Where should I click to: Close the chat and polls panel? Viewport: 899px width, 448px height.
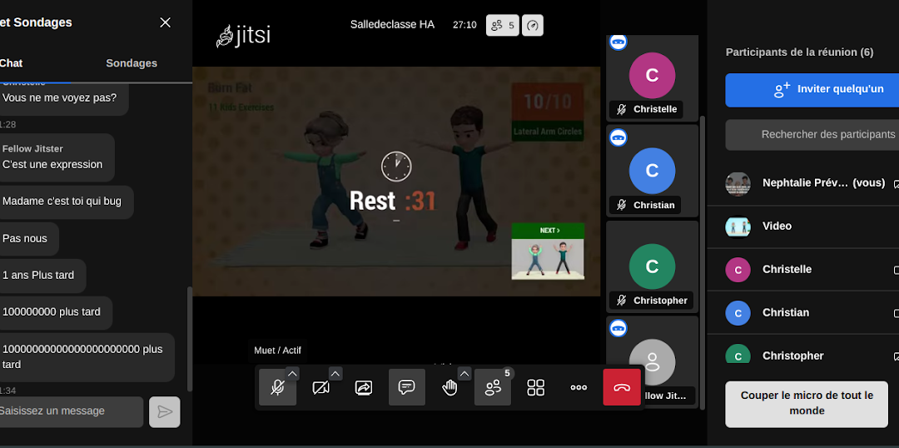click(165, 22)
